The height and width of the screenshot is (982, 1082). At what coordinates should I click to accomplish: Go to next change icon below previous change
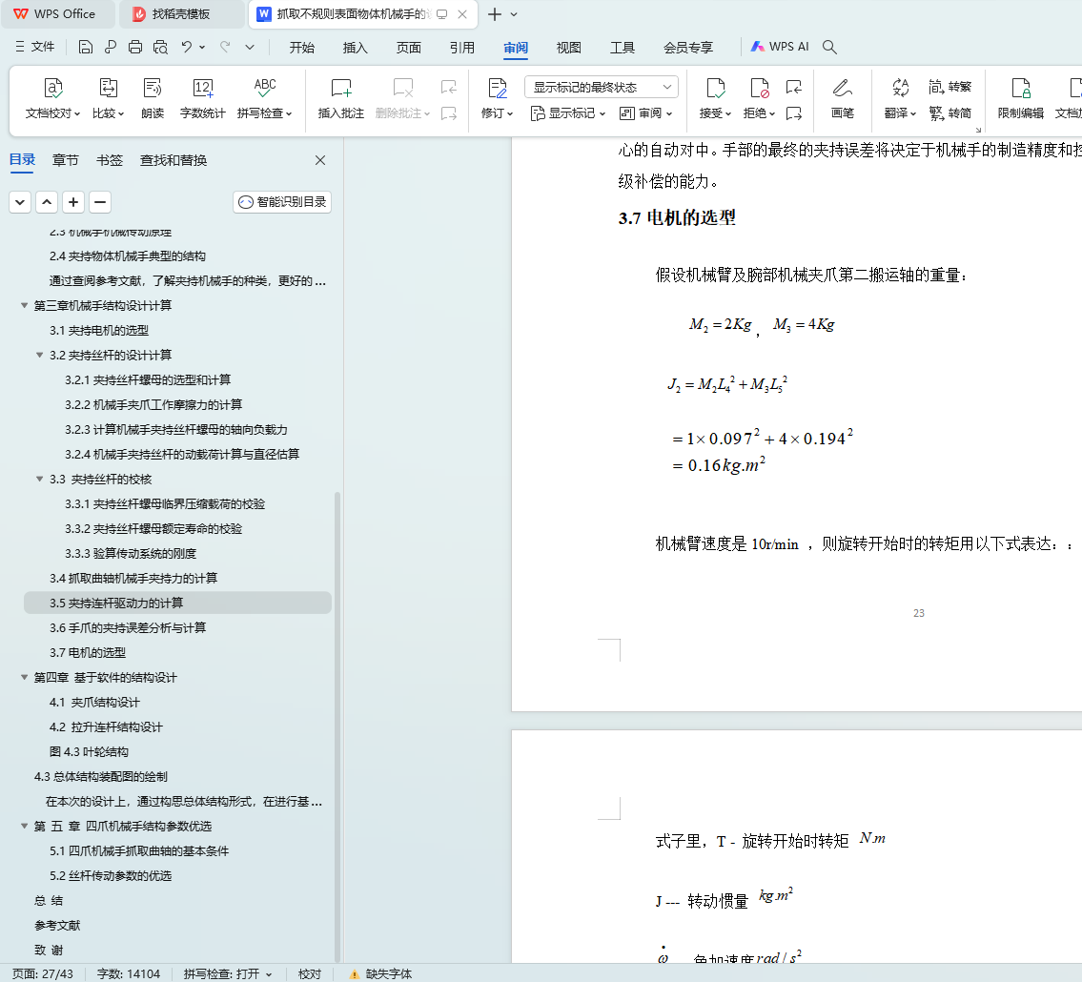click(x=793, y=113)
